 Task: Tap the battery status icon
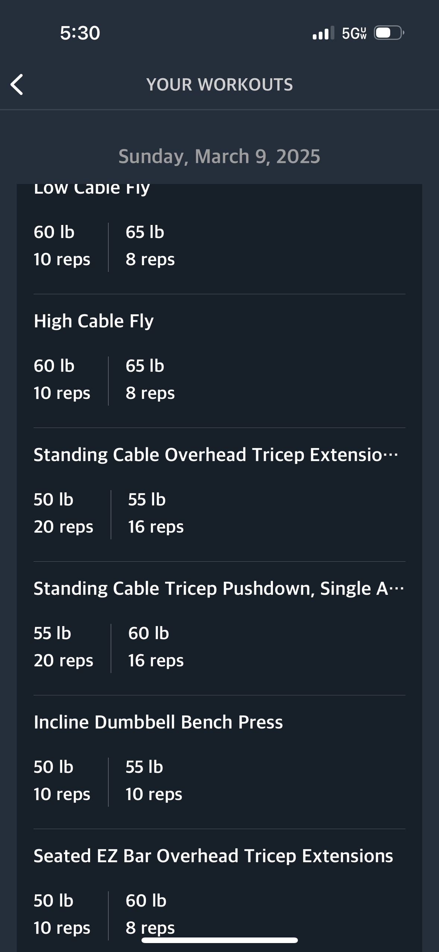click(389, 33)
